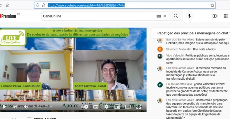Click in the CanaOnline search field

98,16
